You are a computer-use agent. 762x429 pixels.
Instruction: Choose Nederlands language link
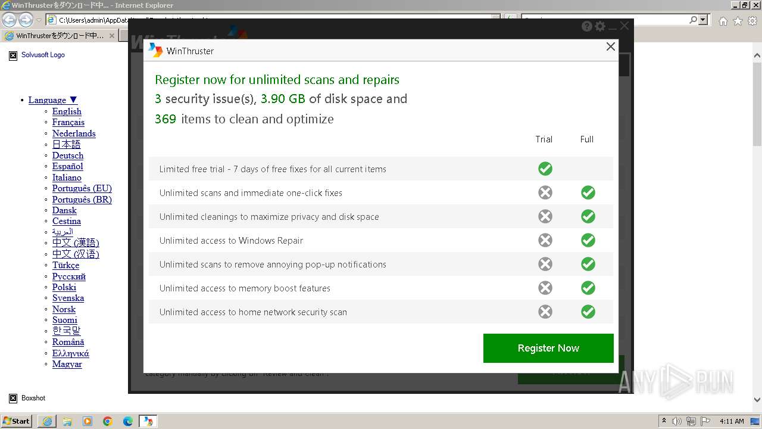[x=74, y=133]
